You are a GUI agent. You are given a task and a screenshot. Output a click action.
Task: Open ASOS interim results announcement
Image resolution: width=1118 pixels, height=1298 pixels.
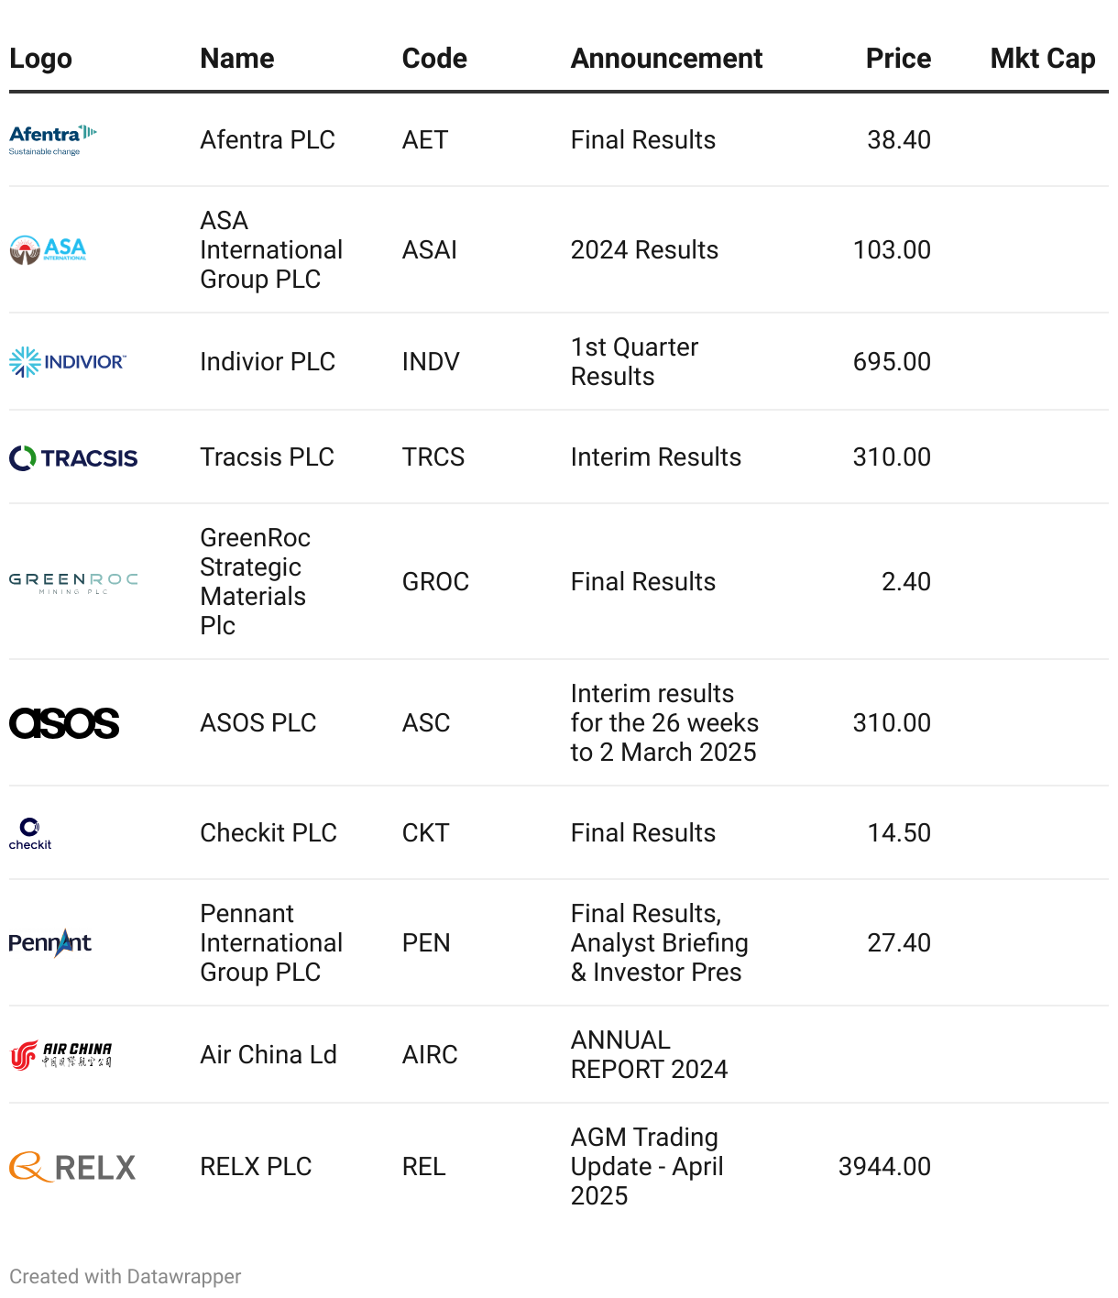pos(664,723)
